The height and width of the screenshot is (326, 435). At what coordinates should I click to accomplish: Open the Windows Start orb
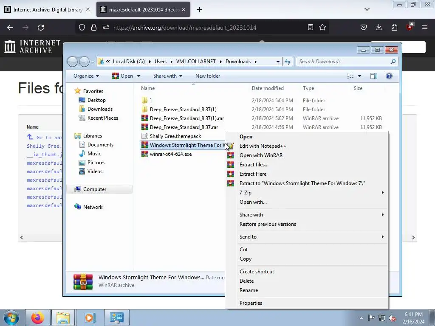[x=11, y=318]
